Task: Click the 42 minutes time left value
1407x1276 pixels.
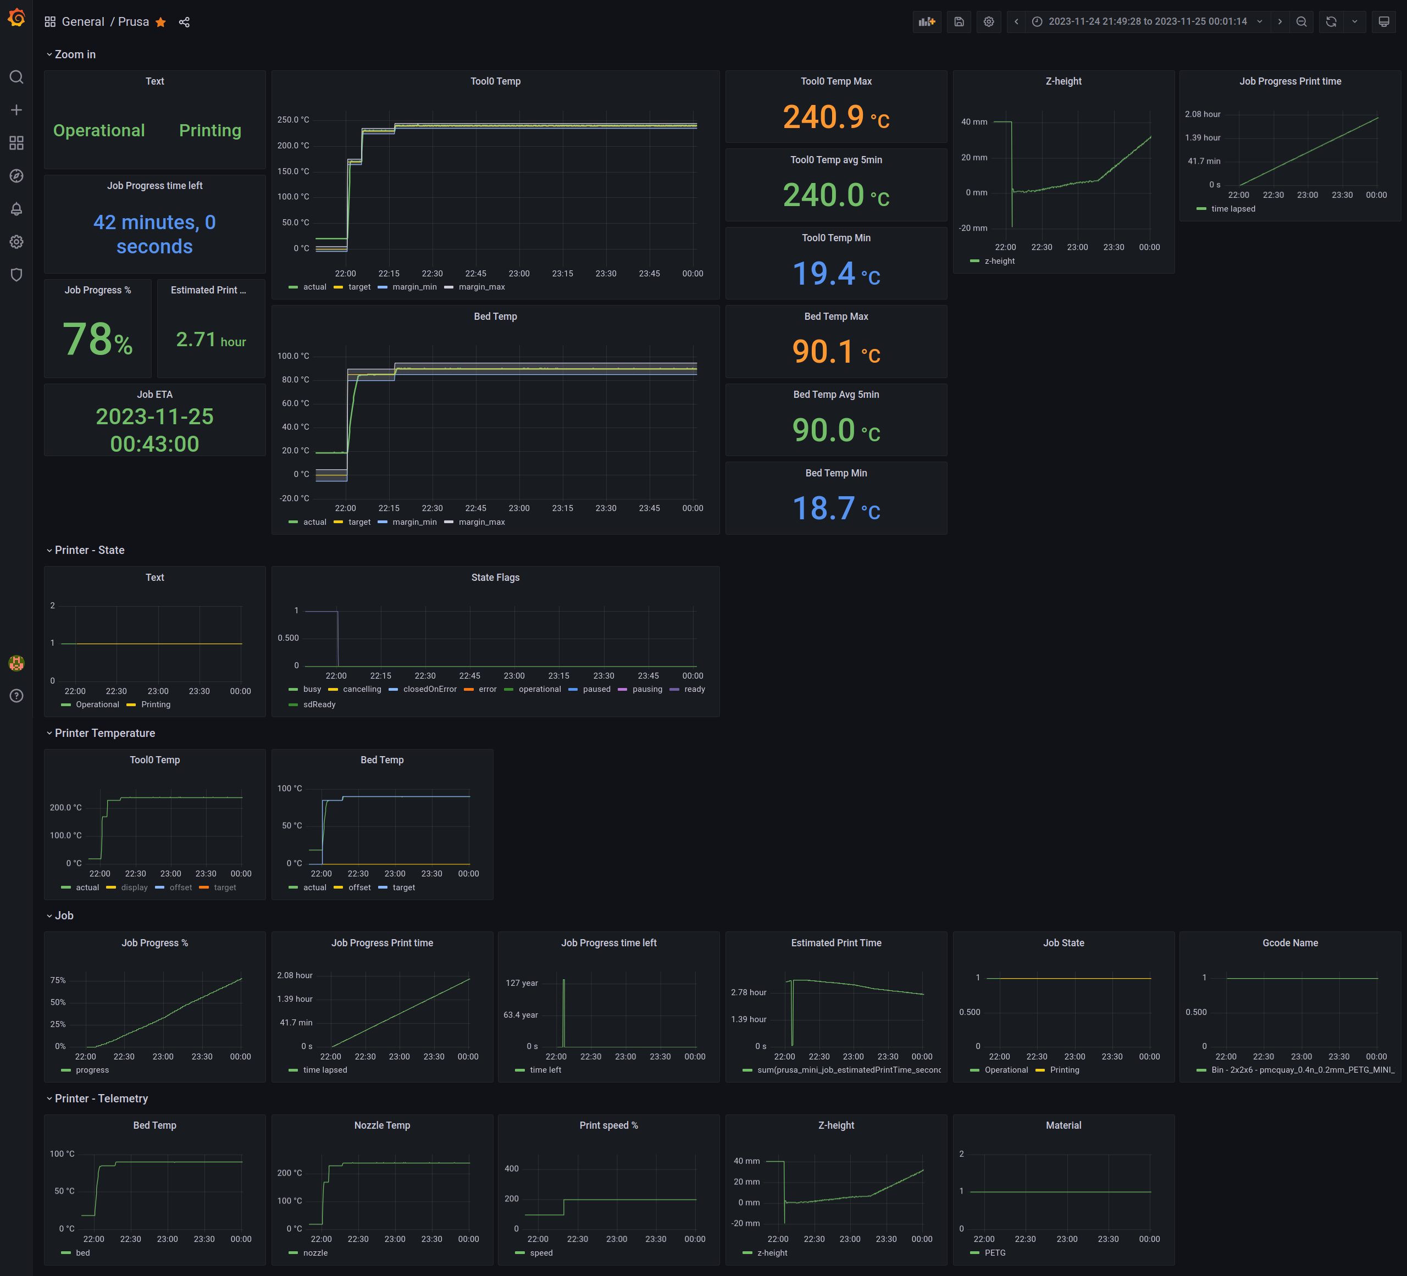Action: click(155, 235)
